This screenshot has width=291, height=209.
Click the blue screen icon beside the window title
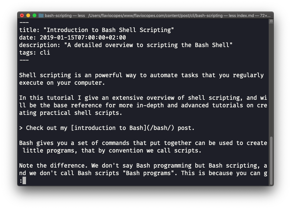click(x=41, y=15)
